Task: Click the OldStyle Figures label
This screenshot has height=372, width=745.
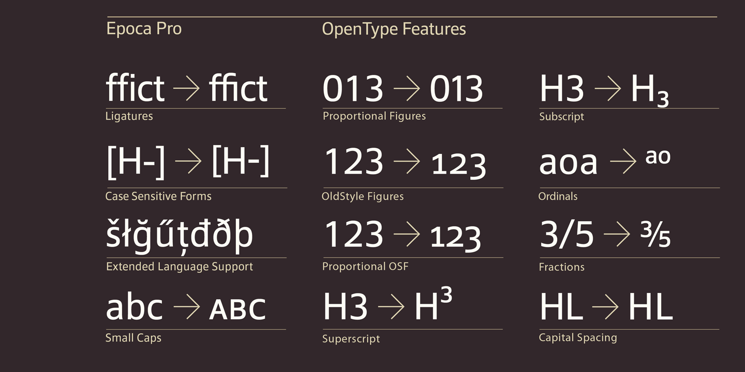Action: (362, 196)
